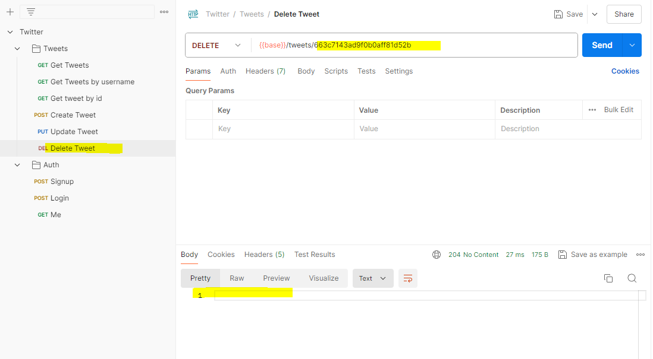The width and height of the screenshot is (653, 359).
Task: Toggle word wrap icon in response
Action: tap(408, 278)
